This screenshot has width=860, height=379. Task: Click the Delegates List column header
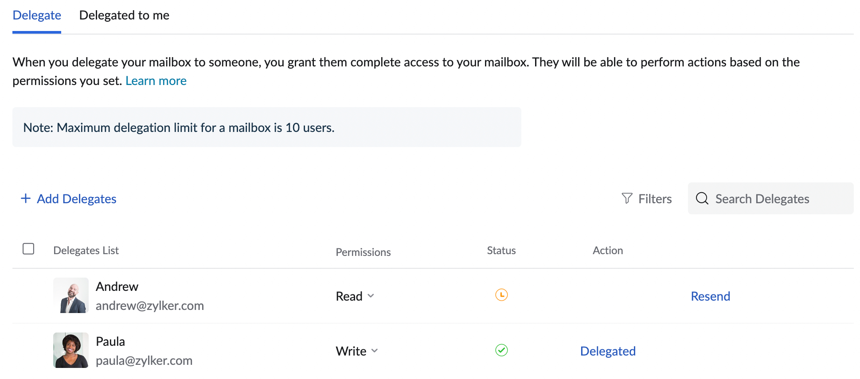(x=86, y=251)
